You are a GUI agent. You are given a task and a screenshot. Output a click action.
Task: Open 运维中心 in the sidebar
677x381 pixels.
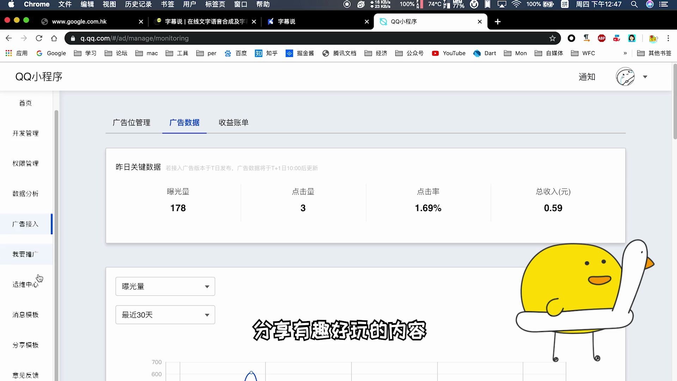coord(25,284)
